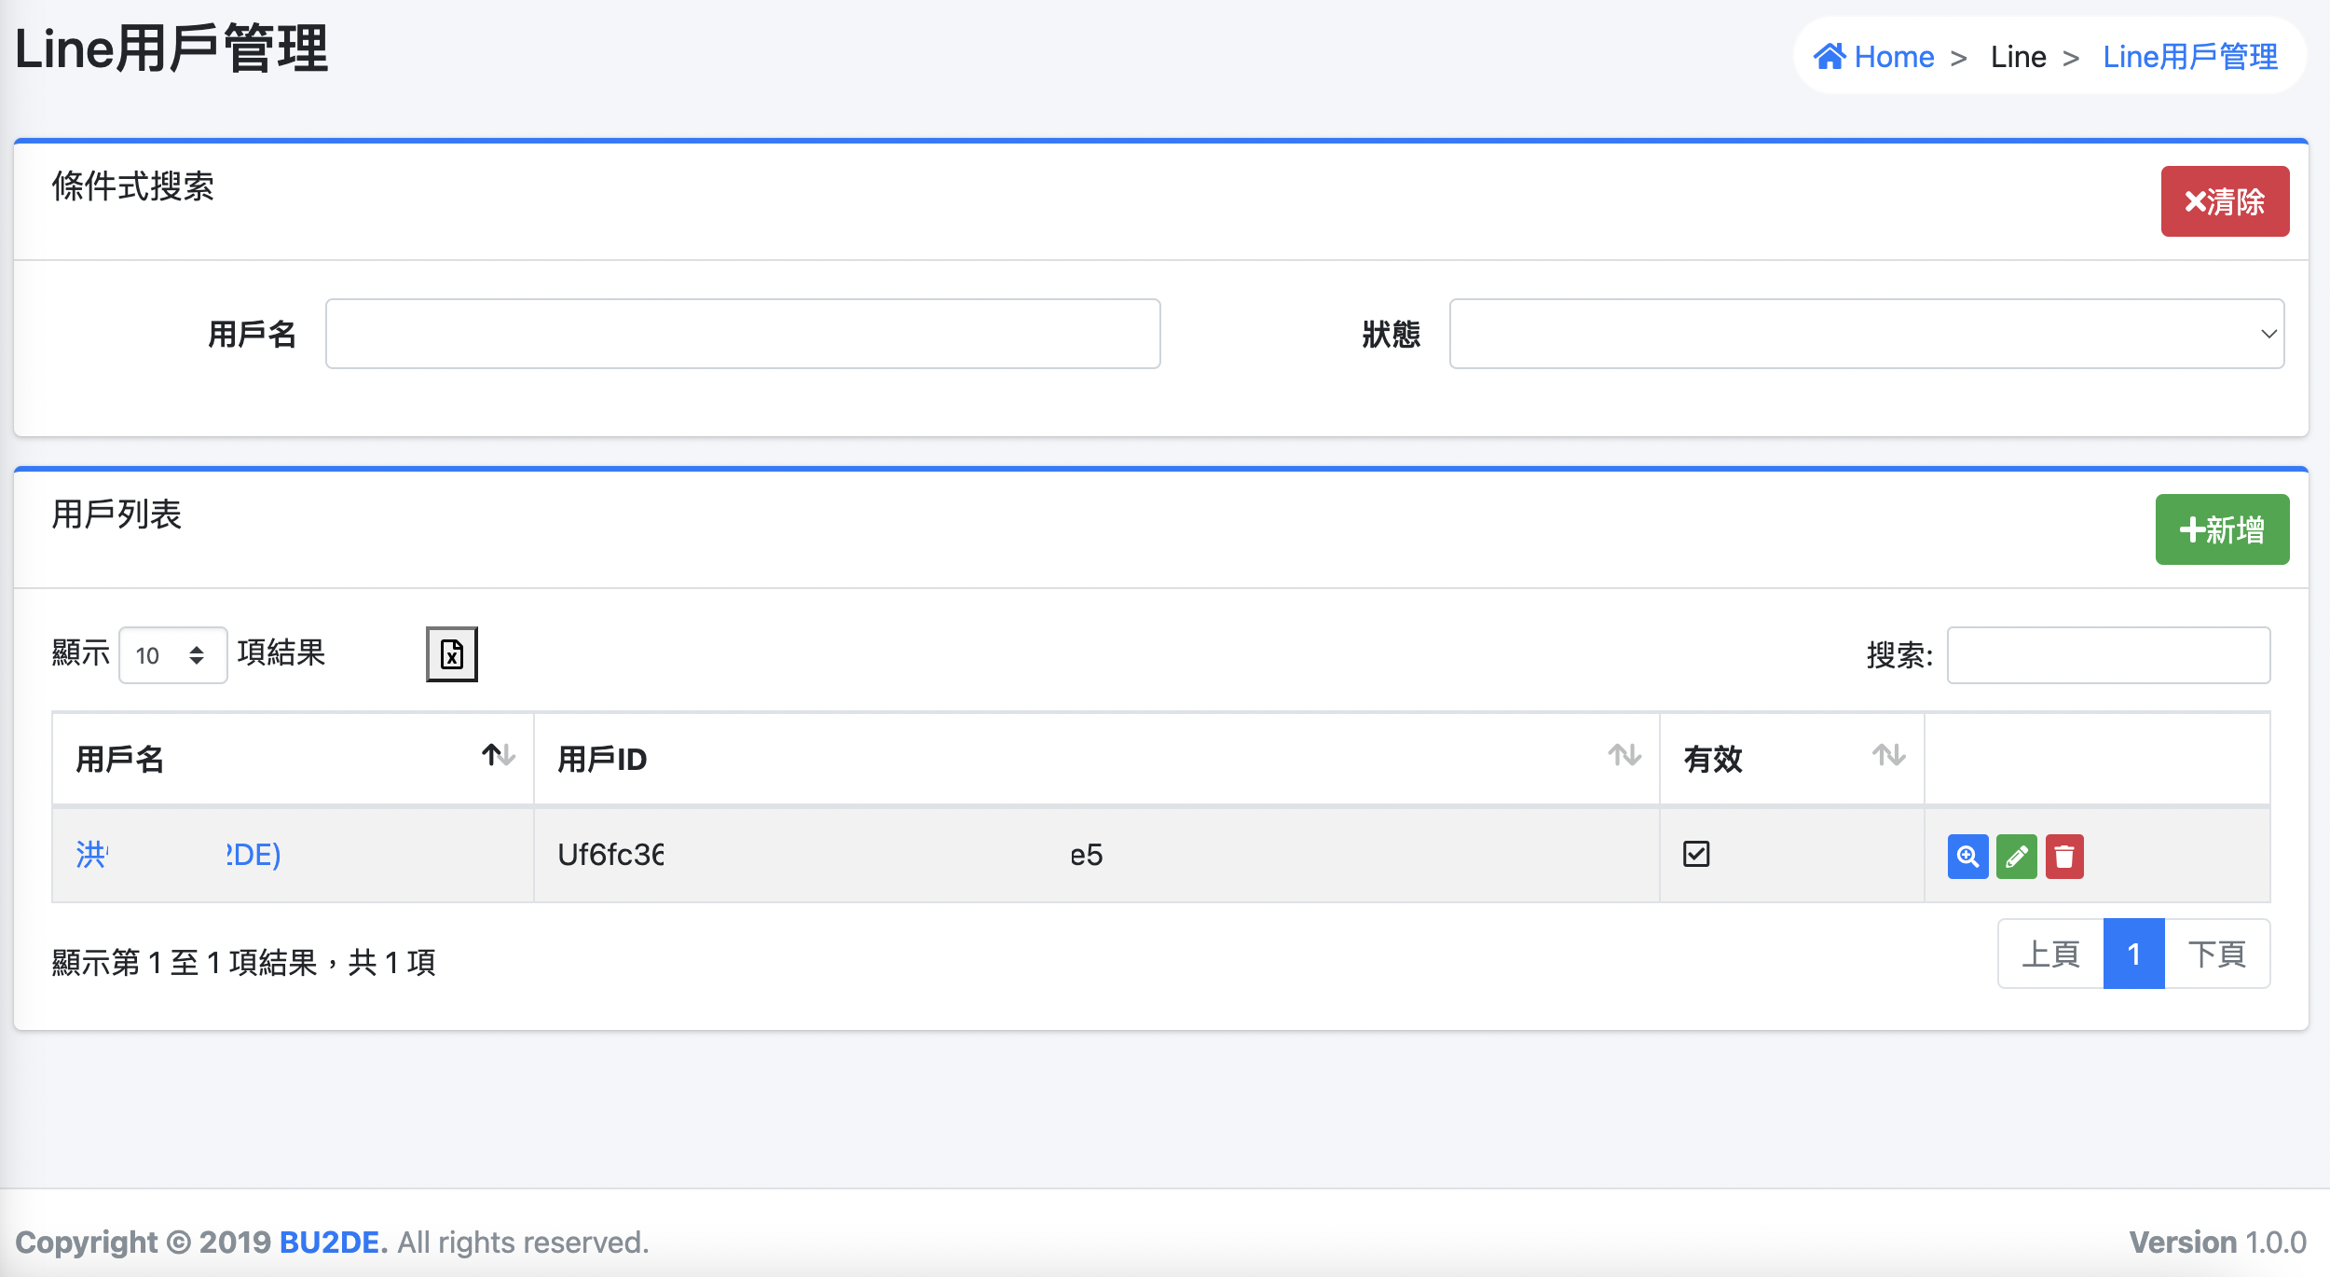Click the blue magnifier view icon
This screenshot has height=1277, width=2330.
coord(1967,857)
